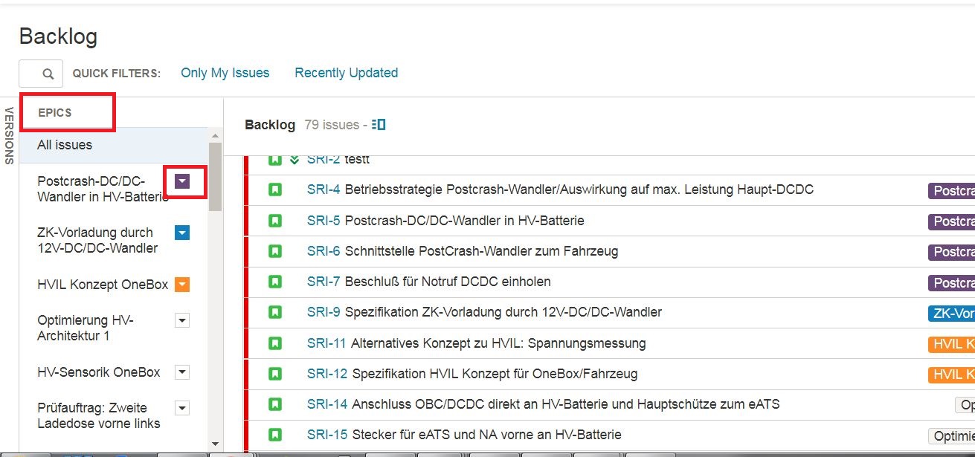This screenshot has width=975, height=457.
Task: Select 'All issues' in the Epics panel
Action: tap(63, 144)
